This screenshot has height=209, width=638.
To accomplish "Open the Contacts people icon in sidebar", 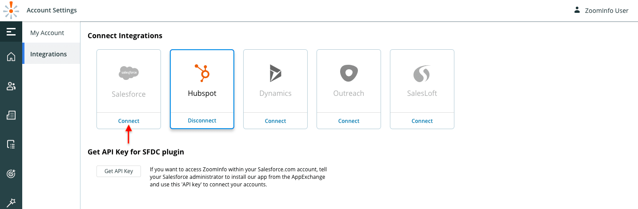I will pos(11,86).
